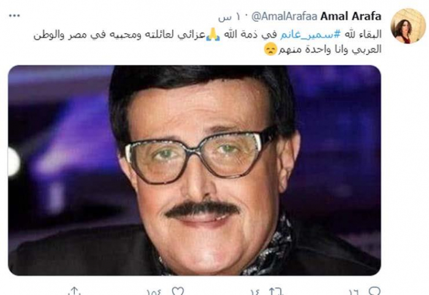Click the #سمير_غانم hashtag
The width and height of the screenshot is (429, 295).
pyautogui.click(x=310, y=35)
